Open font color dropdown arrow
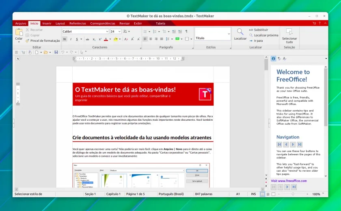The height and width of the screenshot is (211, 341). (110, 39)
